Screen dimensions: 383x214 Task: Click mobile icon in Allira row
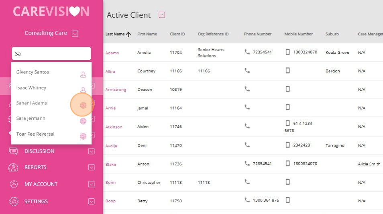coord(288,70)
